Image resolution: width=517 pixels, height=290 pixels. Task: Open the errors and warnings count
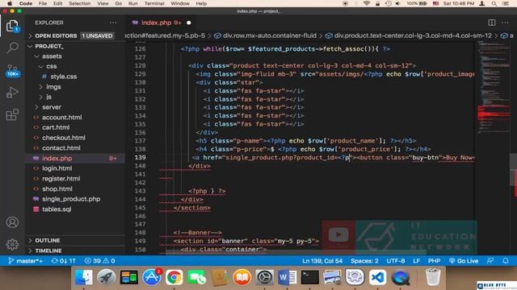[99, 261]
